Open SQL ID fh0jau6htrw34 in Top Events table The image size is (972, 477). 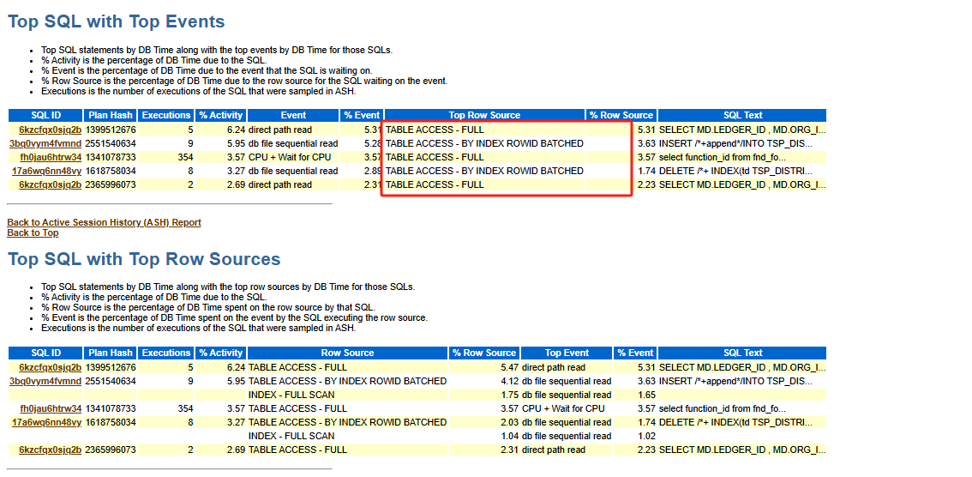click(51, 157)
